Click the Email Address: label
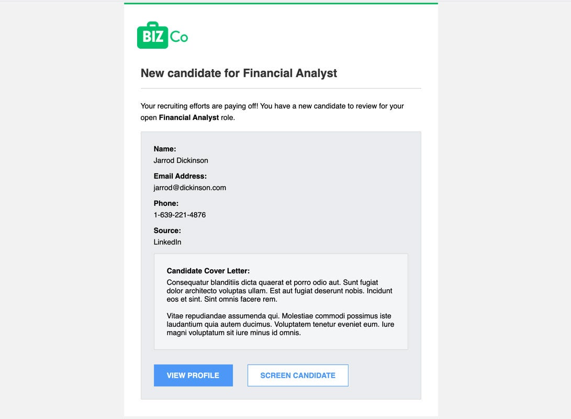 pyautogui.click(x=180, y=176)
